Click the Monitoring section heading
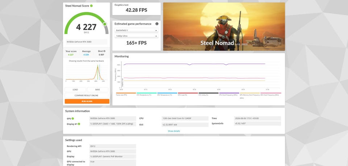 (x=122, y=56)
